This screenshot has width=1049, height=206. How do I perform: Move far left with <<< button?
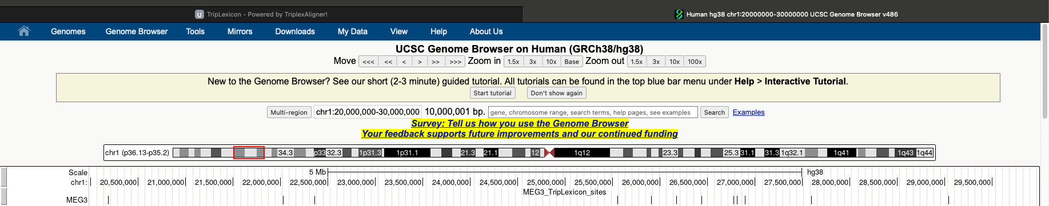click(x=369, y=62)
